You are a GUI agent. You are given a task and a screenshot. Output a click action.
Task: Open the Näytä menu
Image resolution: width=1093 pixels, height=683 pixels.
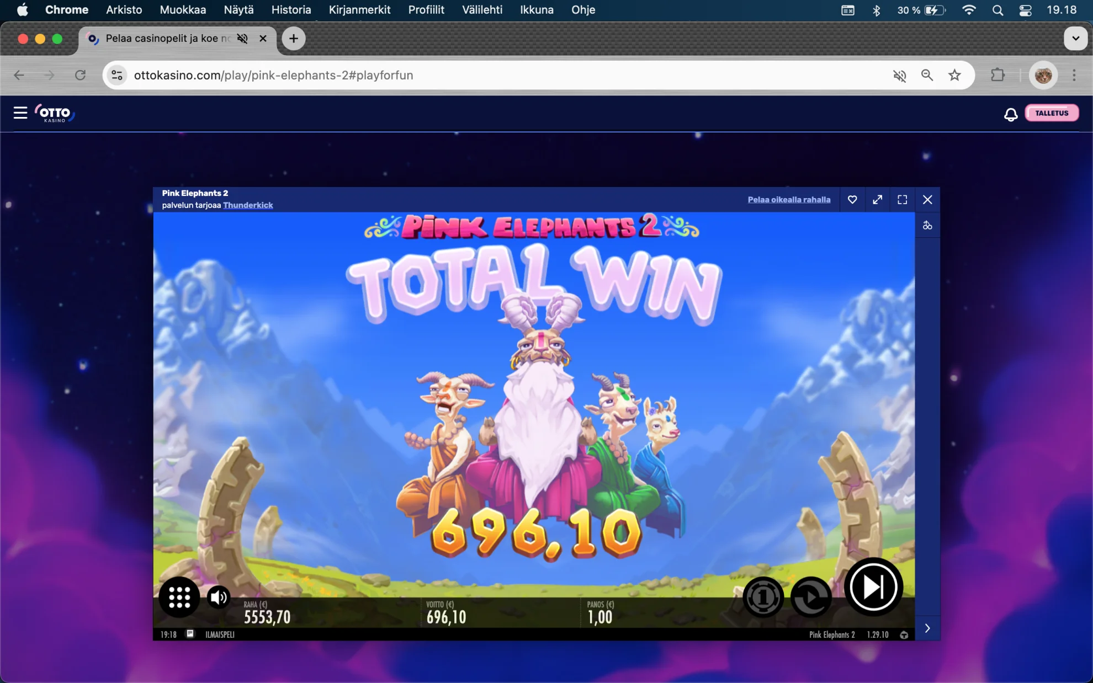(x=238, y=10)
